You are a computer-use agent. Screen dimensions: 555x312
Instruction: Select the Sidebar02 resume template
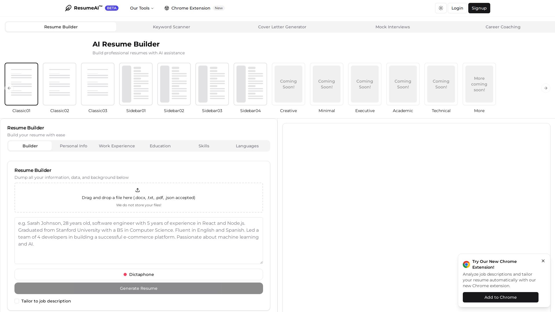(x=174, y=84)
